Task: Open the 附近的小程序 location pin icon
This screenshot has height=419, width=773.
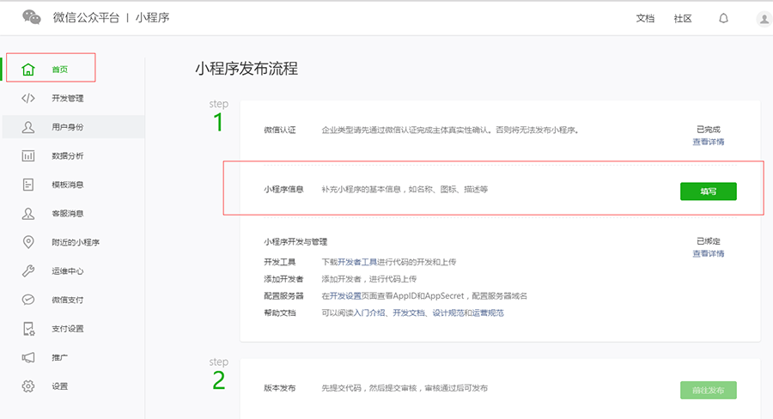Action: tap(28, 242)
